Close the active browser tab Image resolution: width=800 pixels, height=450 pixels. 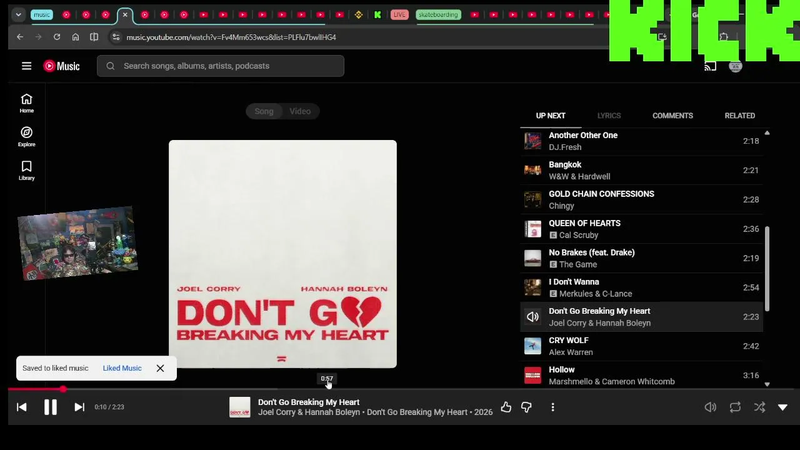[125, 14]
